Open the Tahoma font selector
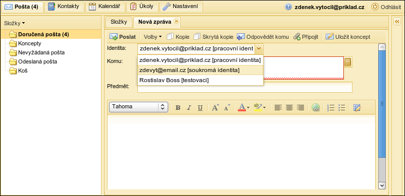 tap(139, 107)
